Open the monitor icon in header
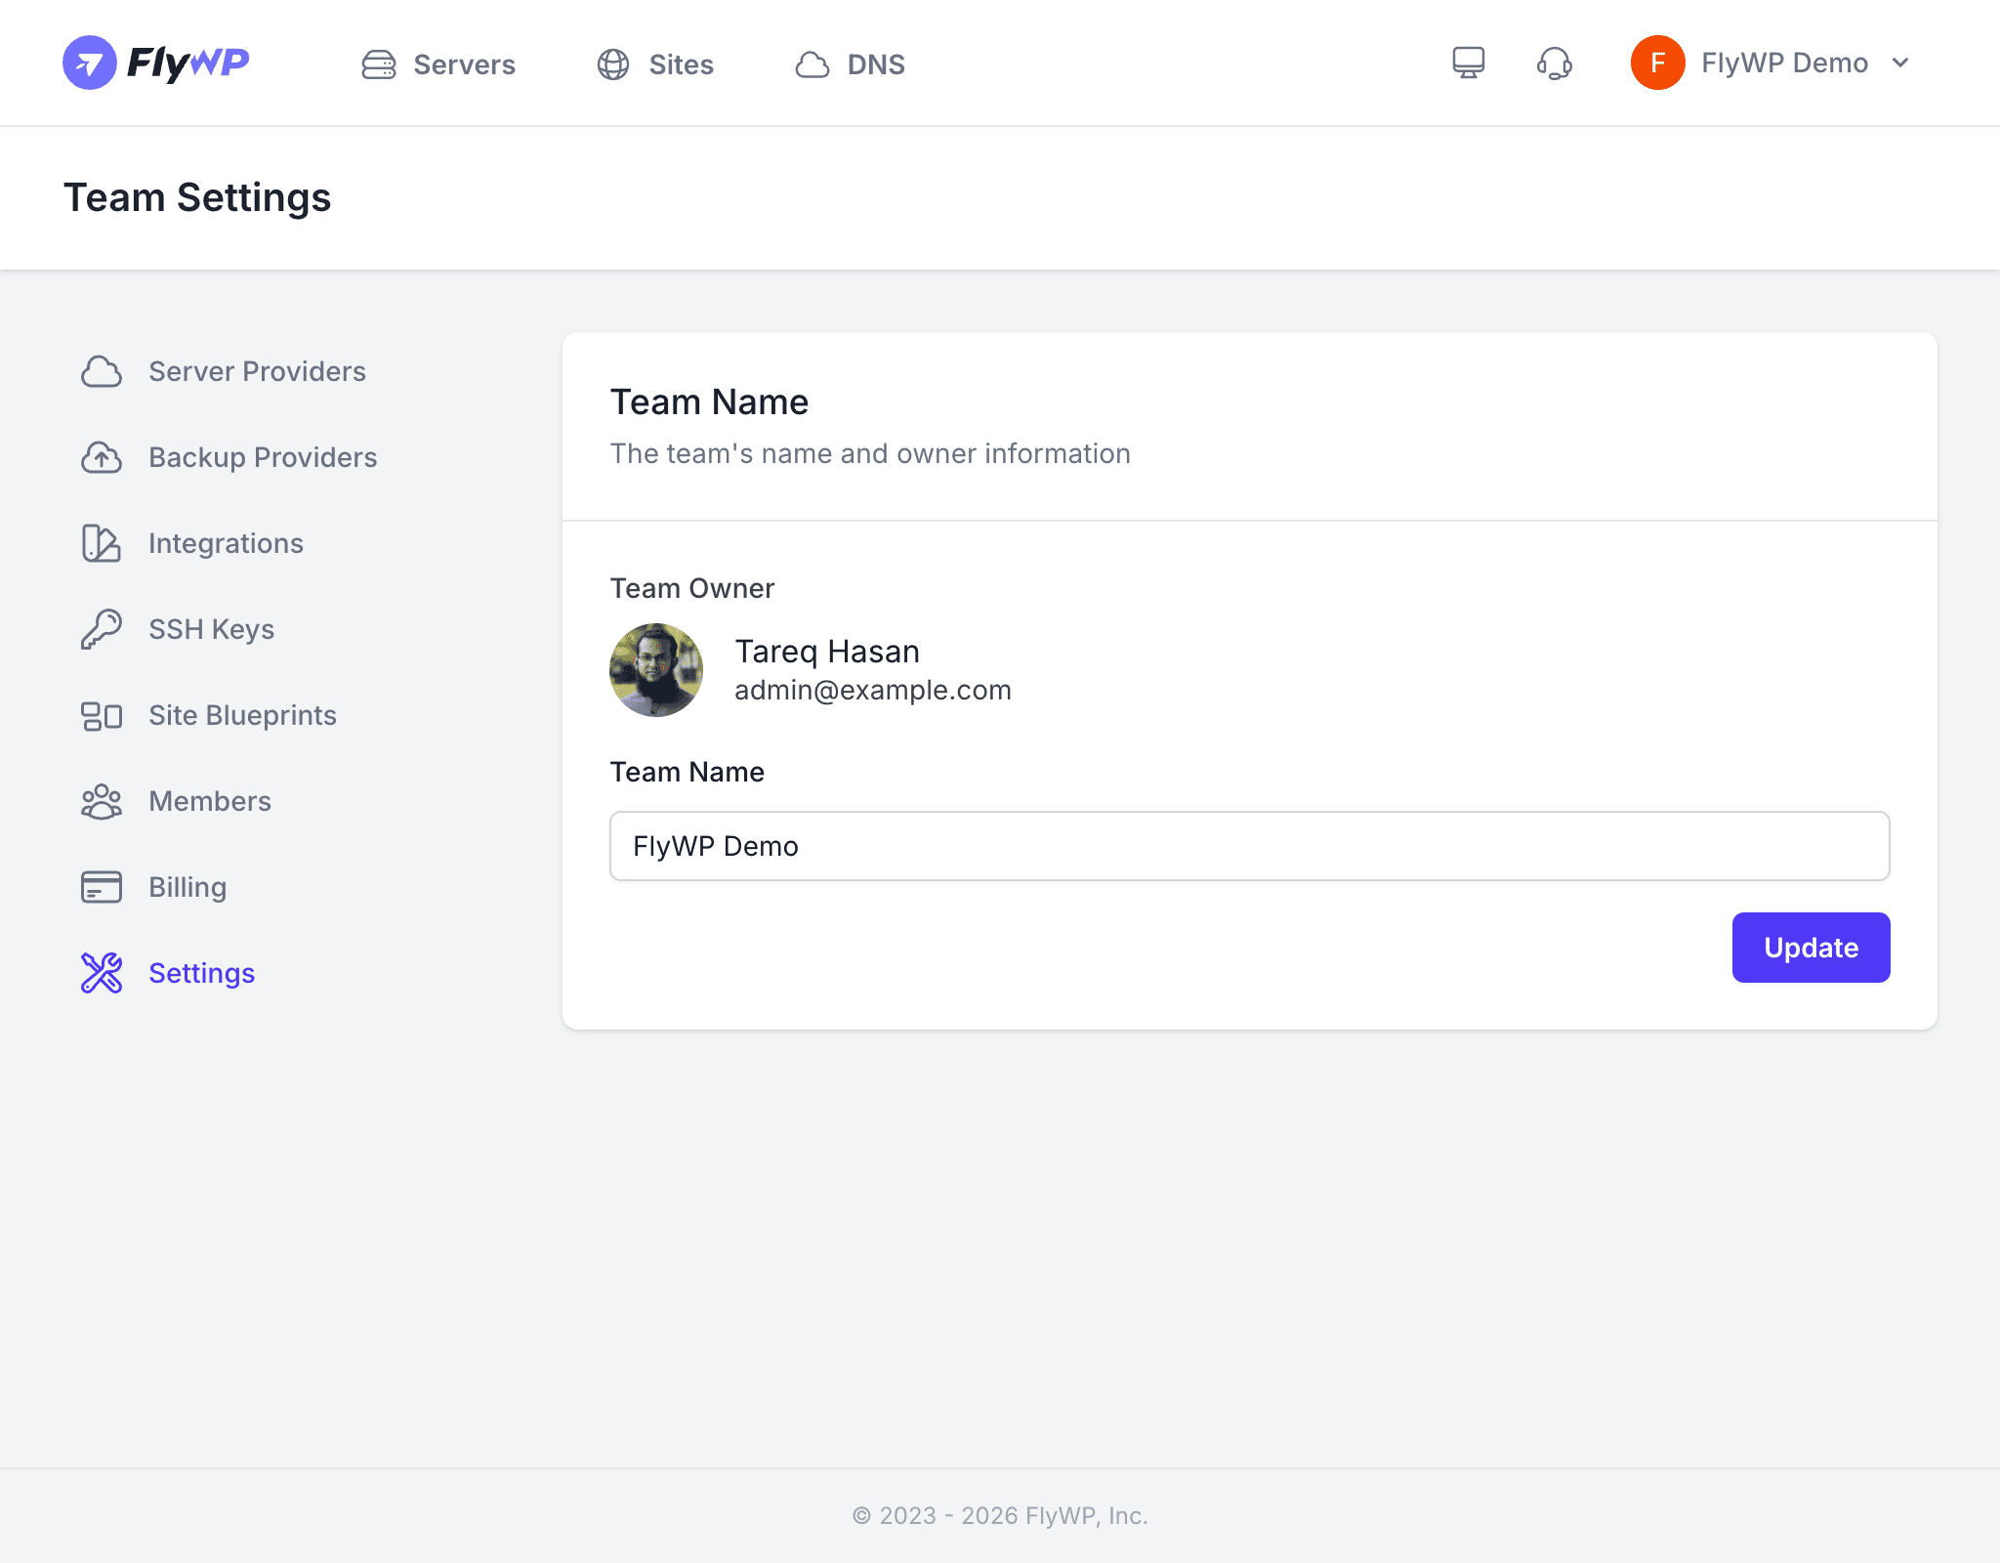This screenshot has width=2000, height=1563. 1469,63
